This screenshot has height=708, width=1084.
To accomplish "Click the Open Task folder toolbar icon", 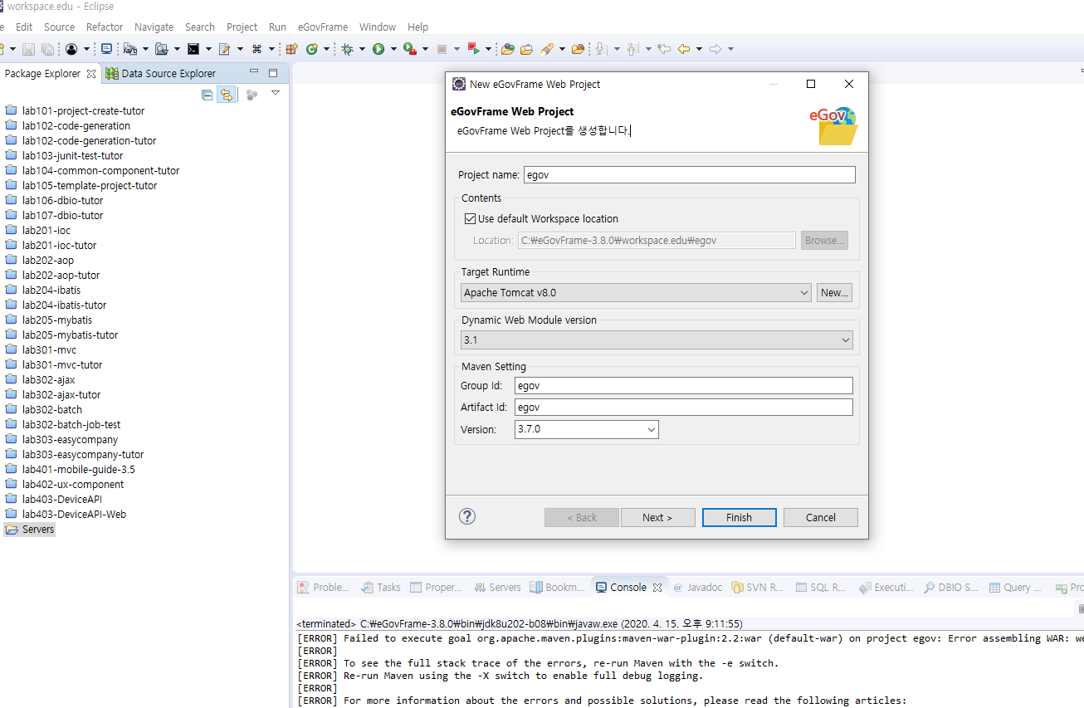I will click(x=526, y=49).
